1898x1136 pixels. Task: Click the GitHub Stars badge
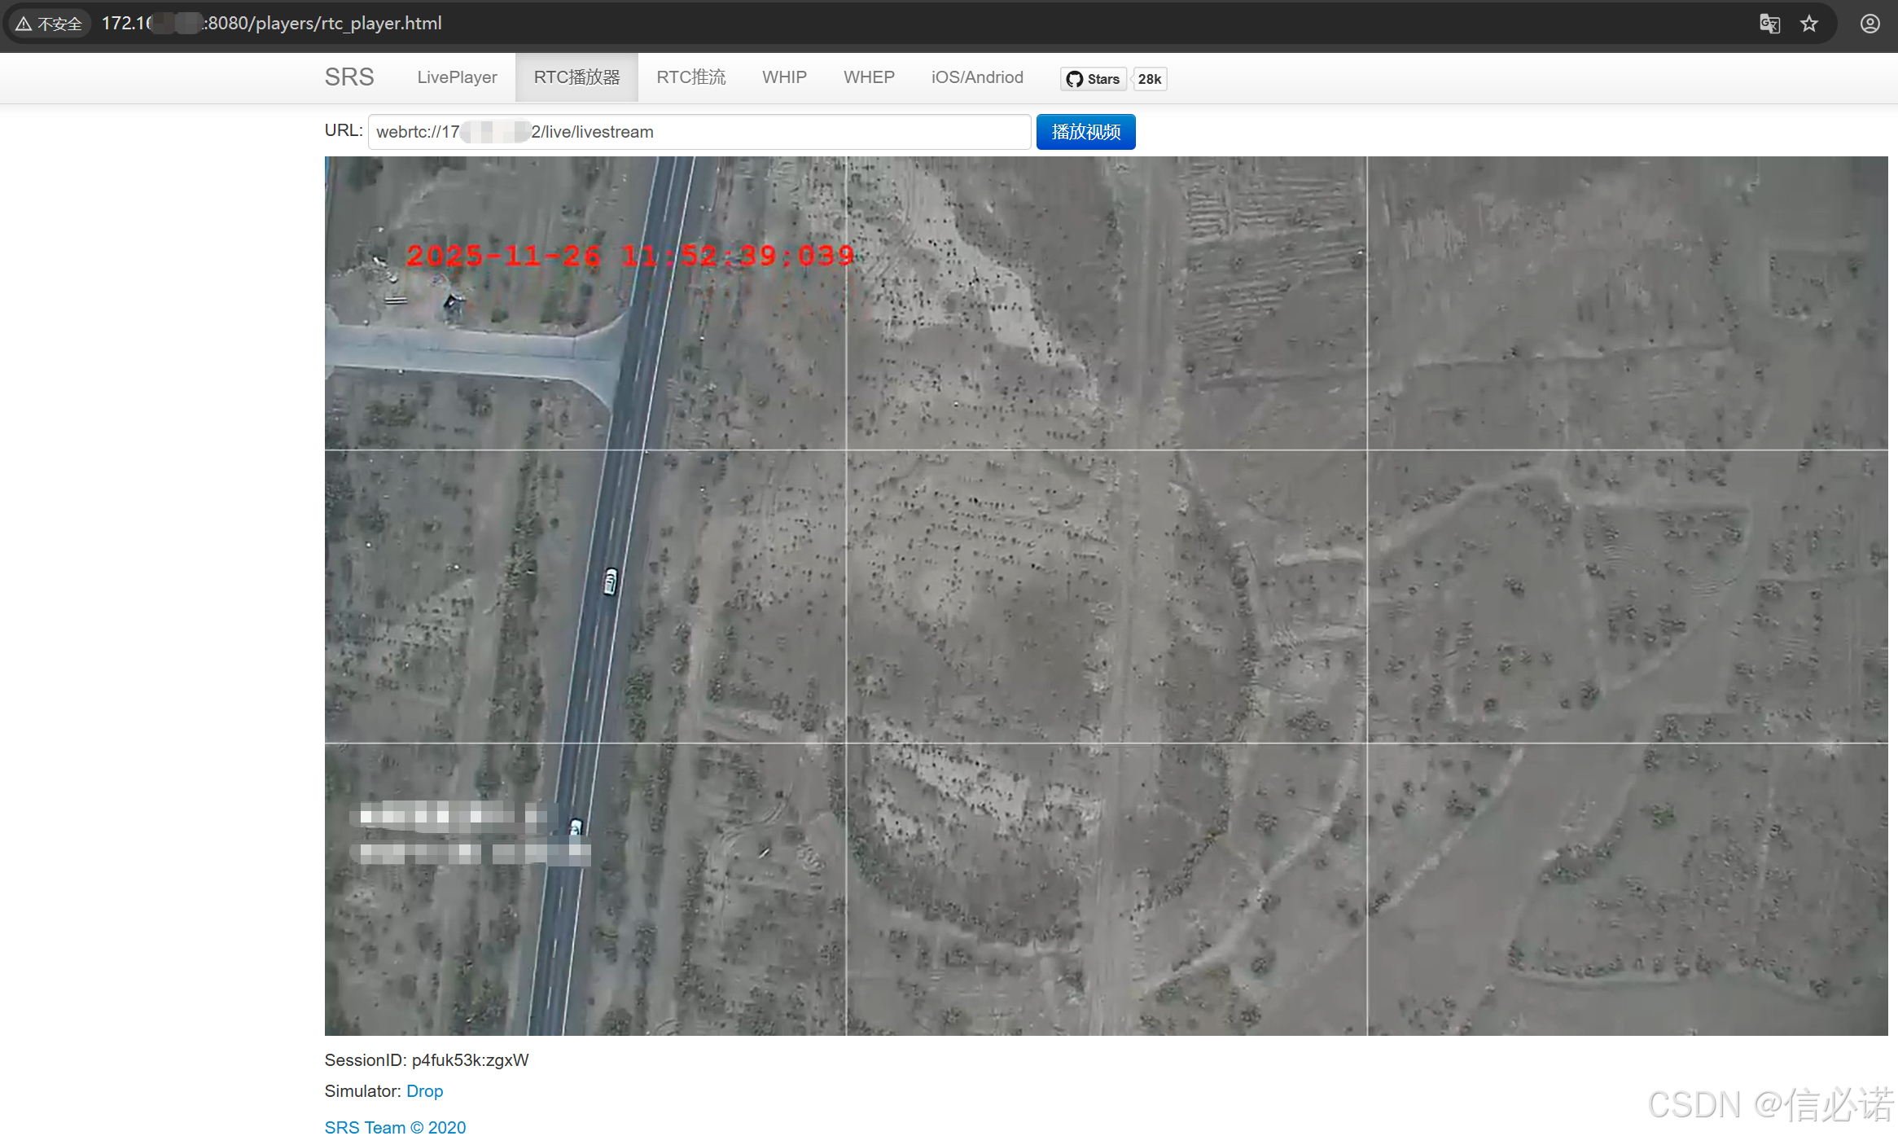pos(1094,79)
